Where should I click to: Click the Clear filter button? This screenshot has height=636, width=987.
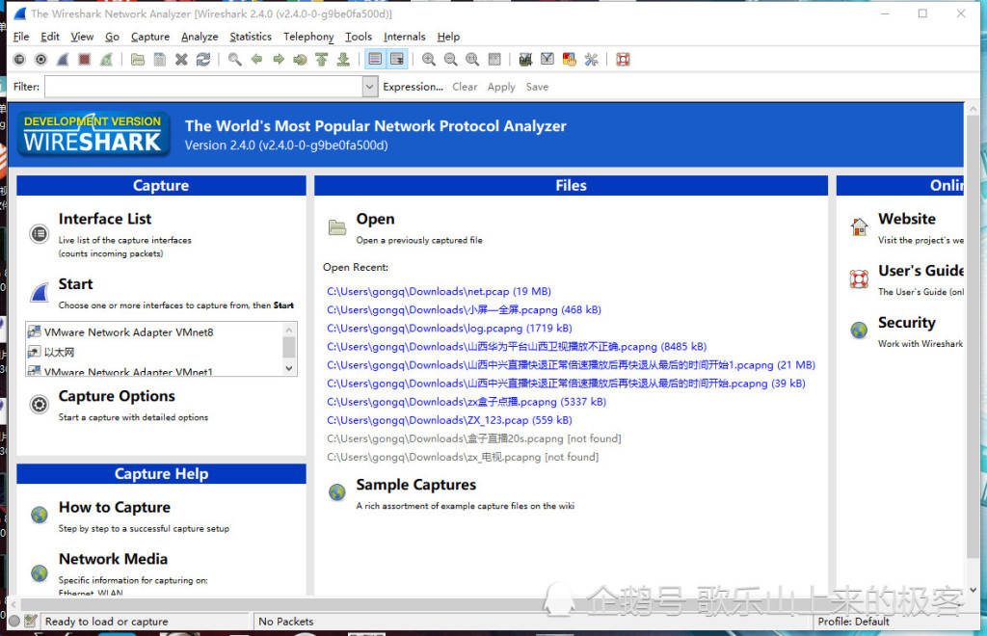(x=465, y=87)
